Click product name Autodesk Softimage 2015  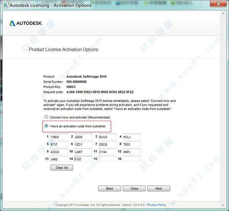point(86,76)
